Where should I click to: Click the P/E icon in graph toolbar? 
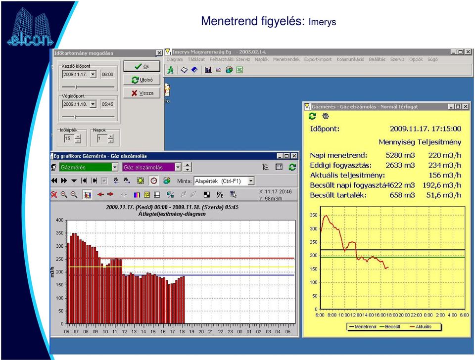click(x=220, y=195)
